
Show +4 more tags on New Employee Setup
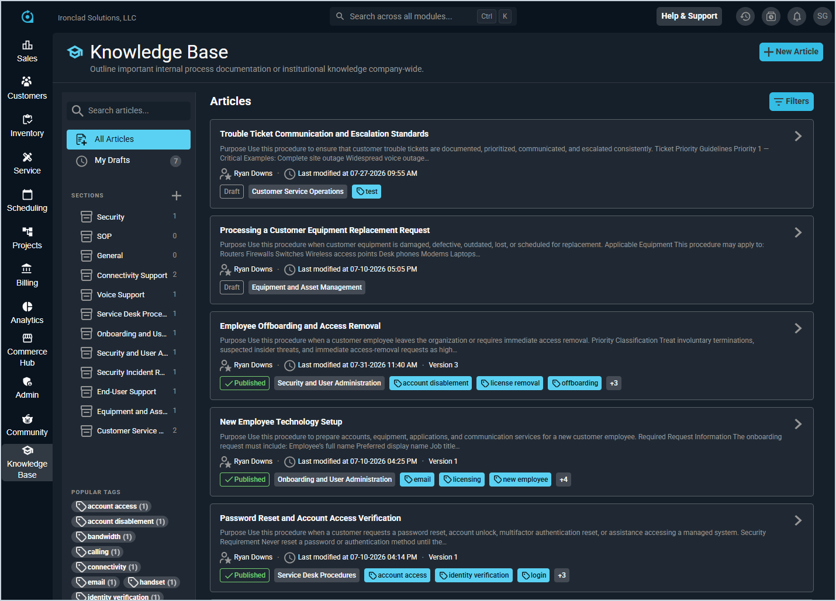[x=564, y=480]
